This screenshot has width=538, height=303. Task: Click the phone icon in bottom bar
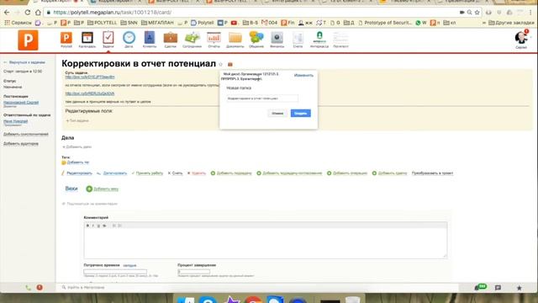coord(28,288)
